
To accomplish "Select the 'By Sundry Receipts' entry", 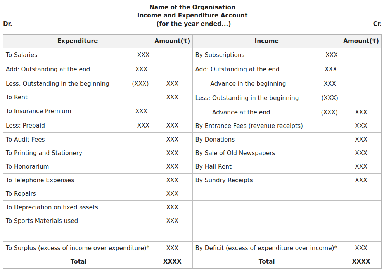I will coord(224,180).
